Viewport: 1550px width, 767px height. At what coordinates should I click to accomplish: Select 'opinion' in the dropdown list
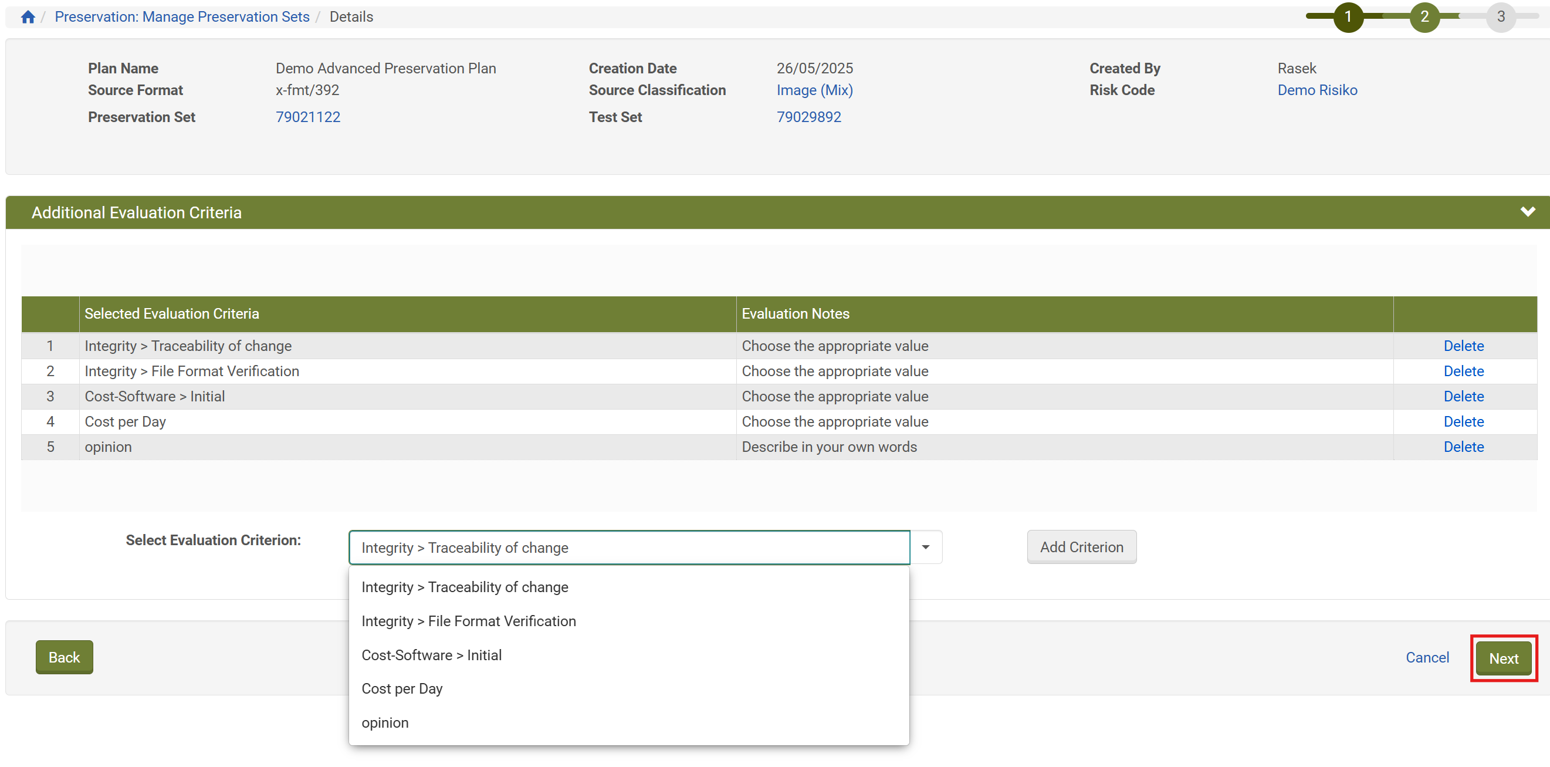(x=384, y=722)
